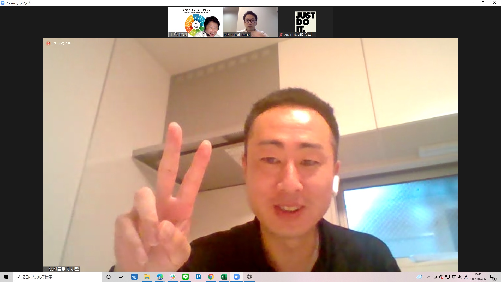Open Task View from the taskbar
The width and height of the screenshot is (501, 282).
[121, 277]
